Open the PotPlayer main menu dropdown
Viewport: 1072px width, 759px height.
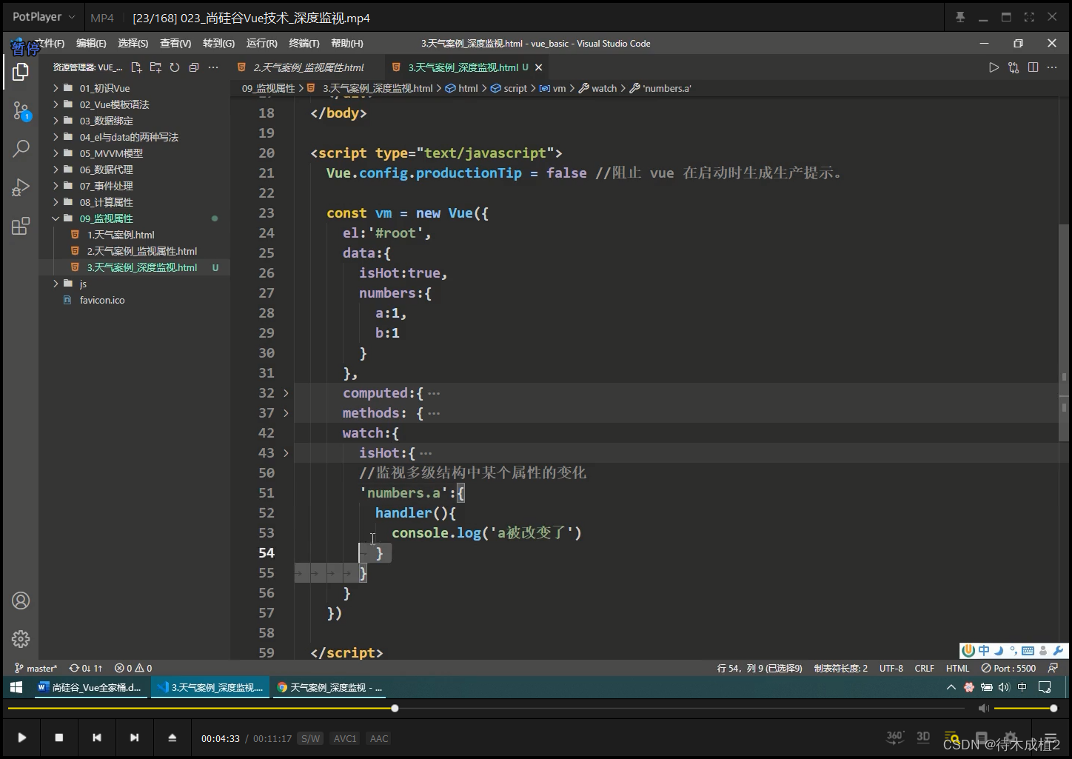tap(44, 17)
